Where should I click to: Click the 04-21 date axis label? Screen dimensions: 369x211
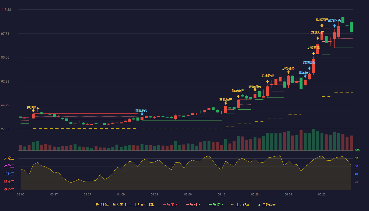coord(154,194)
